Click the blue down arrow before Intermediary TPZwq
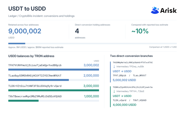 coord(114,67)
